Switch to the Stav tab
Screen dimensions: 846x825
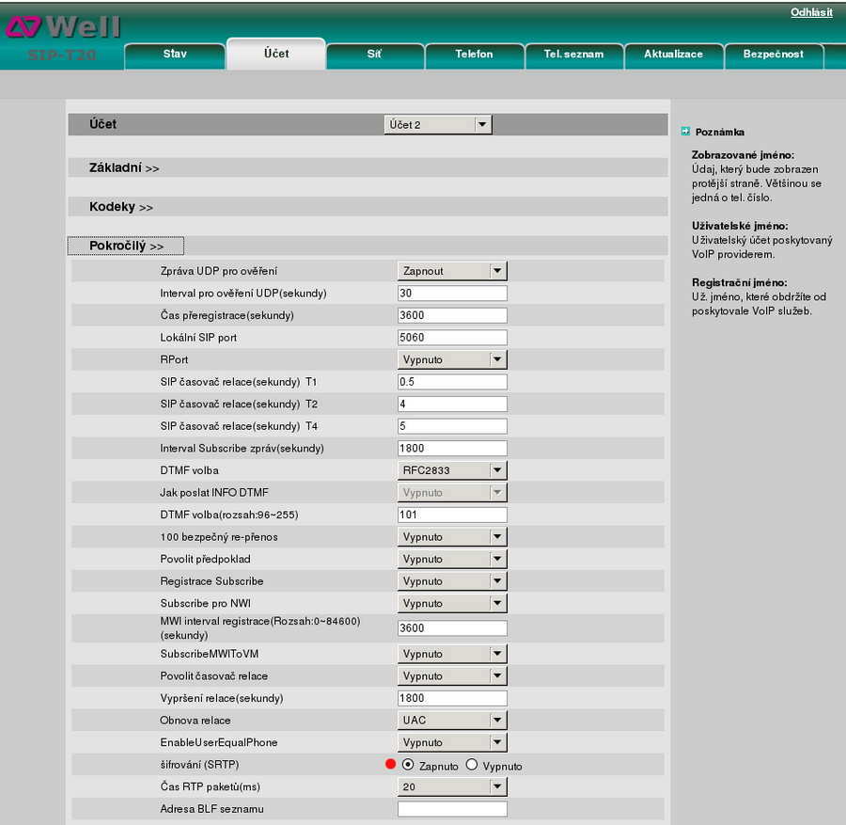point(175,55)
